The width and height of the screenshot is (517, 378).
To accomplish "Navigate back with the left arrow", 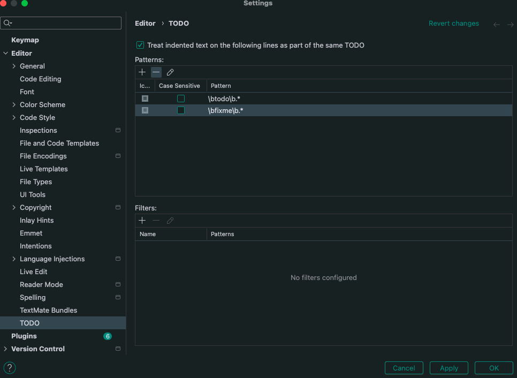I will click(497, 25).
